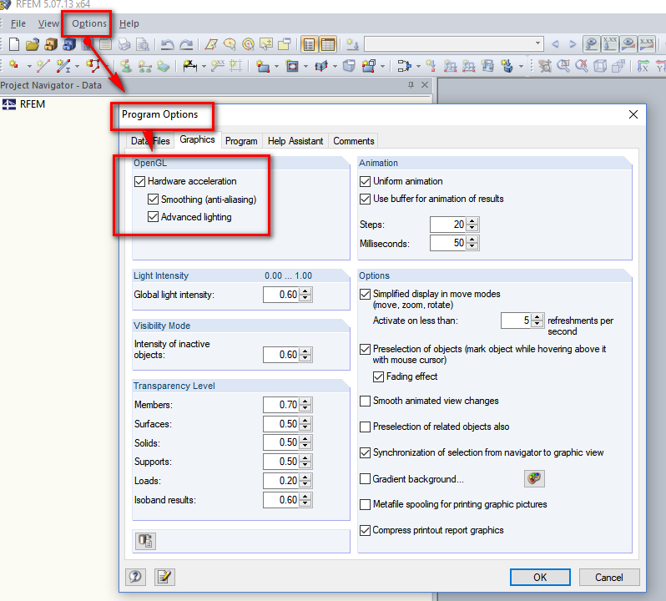Open the dropdown arrow next to New Member
This screenshot has width=666, height=601.
[77, 66]
